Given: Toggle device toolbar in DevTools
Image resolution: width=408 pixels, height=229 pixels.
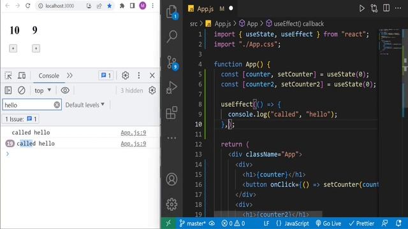Looking at the screenshot, I should coord(22,76).
